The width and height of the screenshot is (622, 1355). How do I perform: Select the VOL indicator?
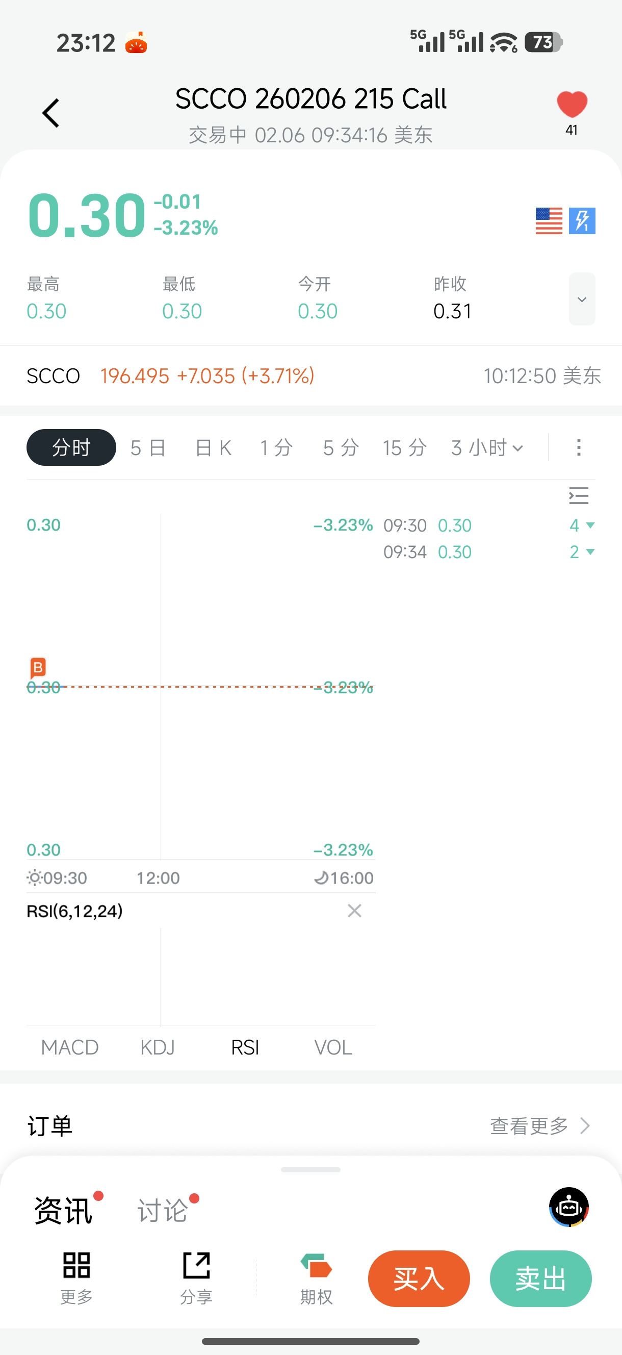[x=333, y=1048]
